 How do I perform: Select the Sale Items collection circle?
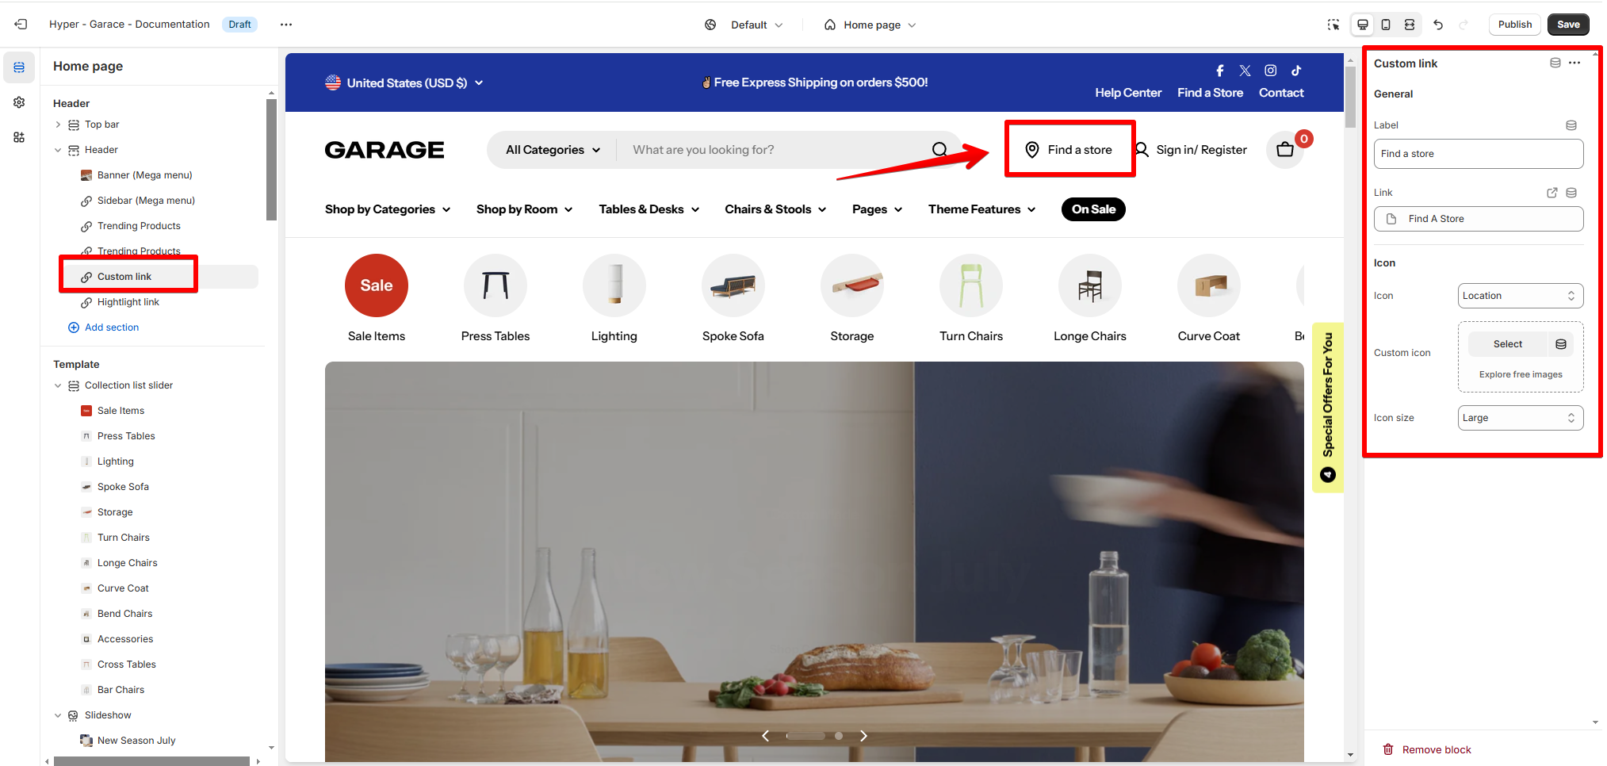[x=377, y=285]
